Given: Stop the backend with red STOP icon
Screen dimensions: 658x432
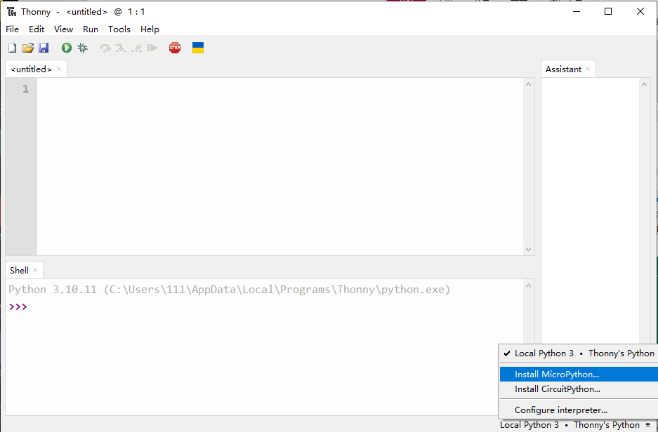Looking at the screenshot, I should point(175,48).
